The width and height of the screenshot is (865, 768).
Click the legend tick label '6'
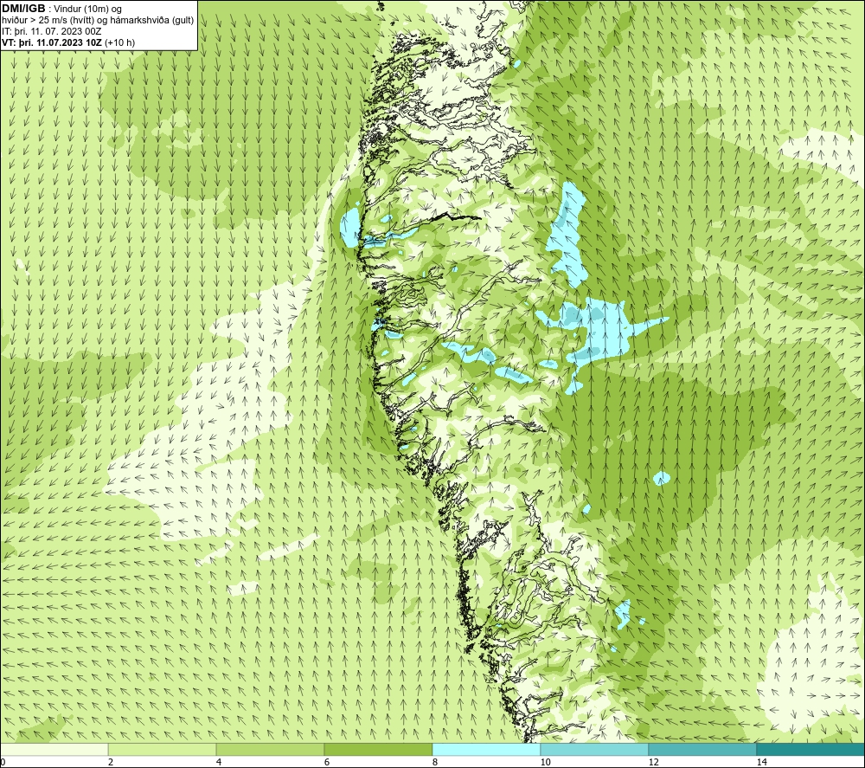click(x=327, y=762)
